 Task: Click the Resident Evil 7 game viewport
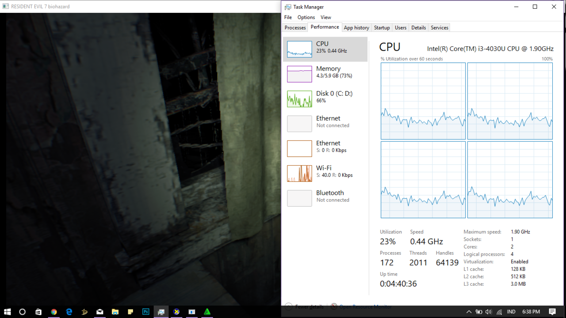click(x=141, y=159)
